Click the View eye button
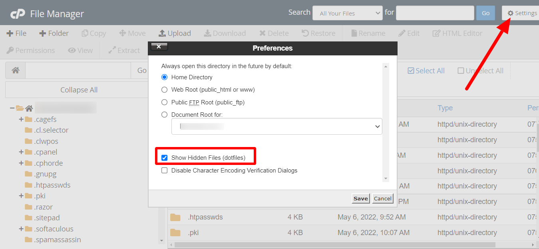Screen dimensions: 539x249 (80, 51)
